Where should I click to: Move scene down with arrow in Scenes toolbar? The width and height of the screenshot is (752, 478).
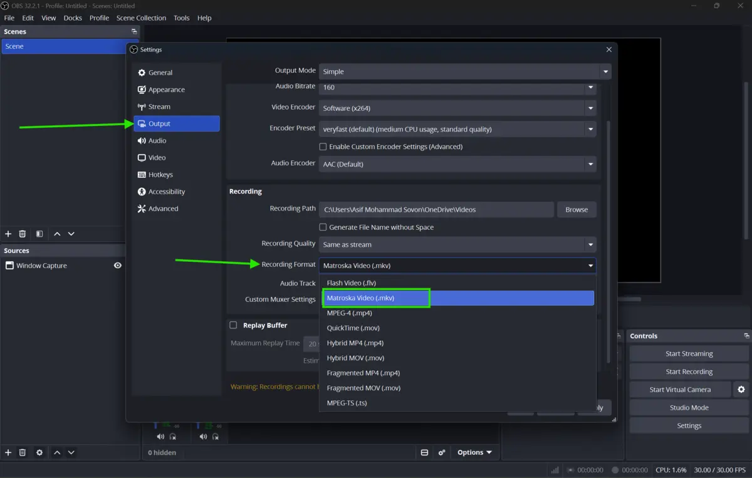point(71,234)
